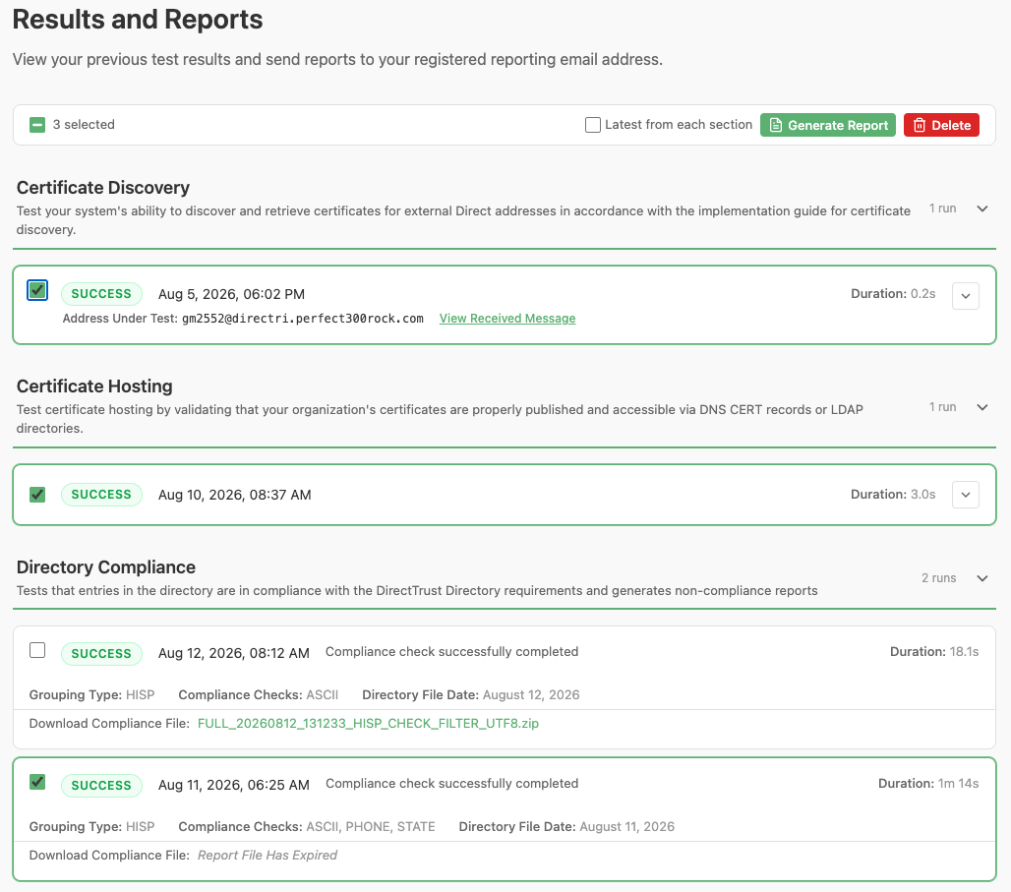This screenshot has width=1011, height=892.
Task: Click the Generate Report button
Action: pyautogui.click(x=827, y=125)
